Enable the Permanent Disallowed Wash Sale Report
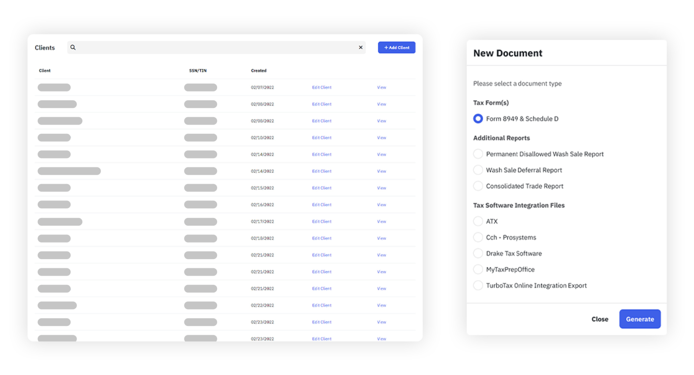694x375 pixels. pos(478,154)
